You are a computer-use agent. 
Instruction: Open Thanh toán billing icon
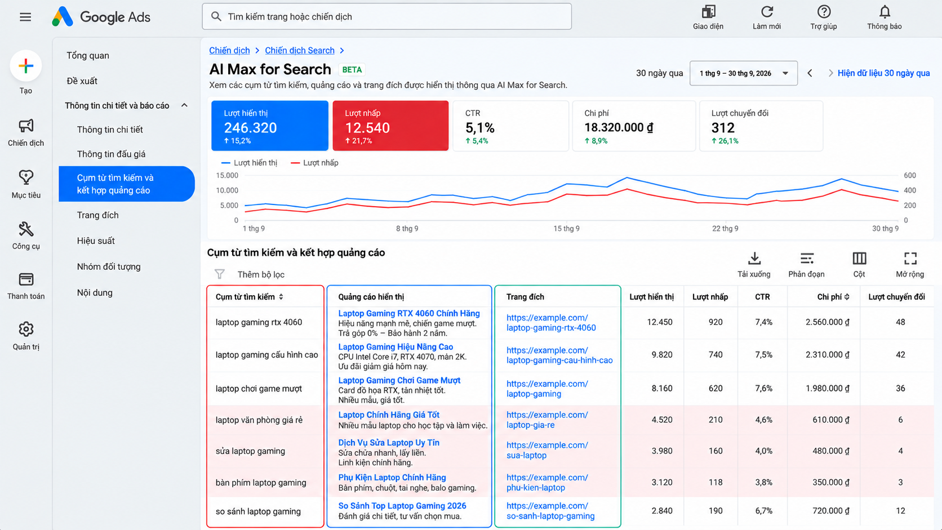(x=26, y=279)
